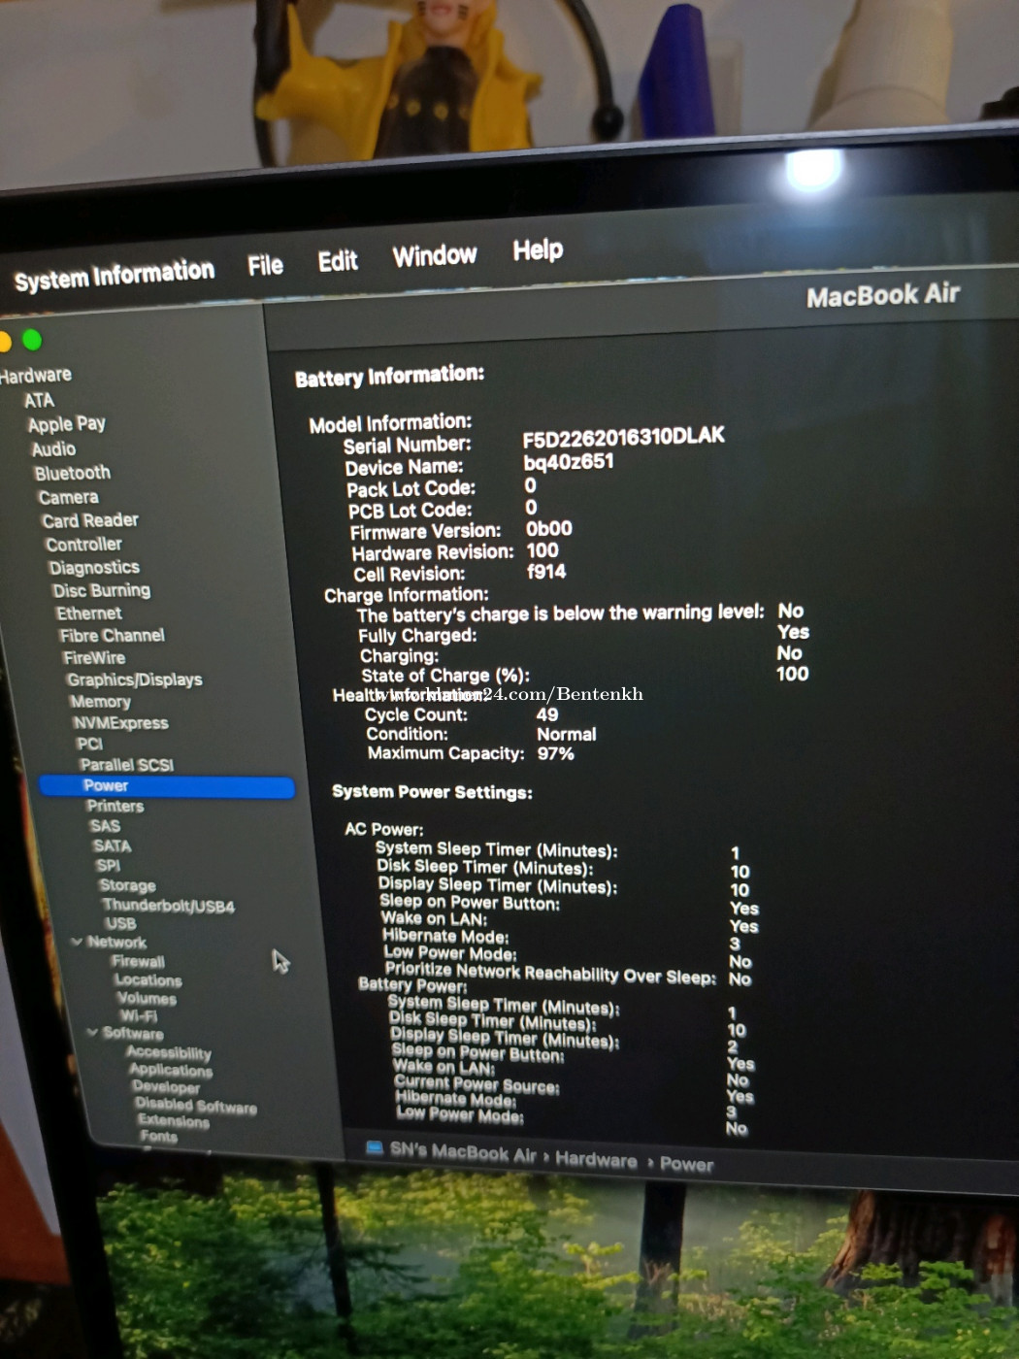
Task: Select Volumes under Network
Action: point(148,998)
